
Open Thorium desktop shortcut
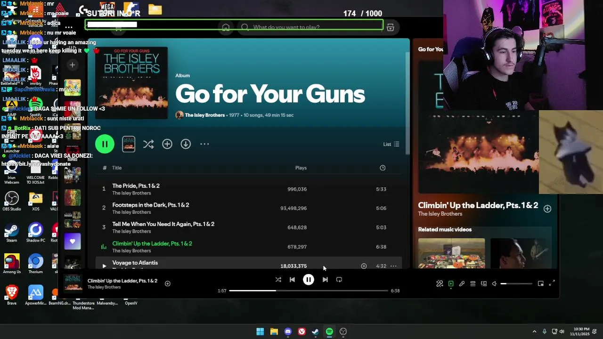click(x=36, y=264)
